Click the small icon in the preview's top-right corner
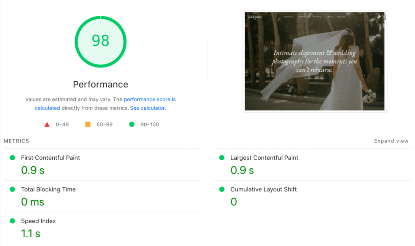Image resolution: width=415 pixels, height=246 pixels. pyautogui.click(x=378, y=16)
